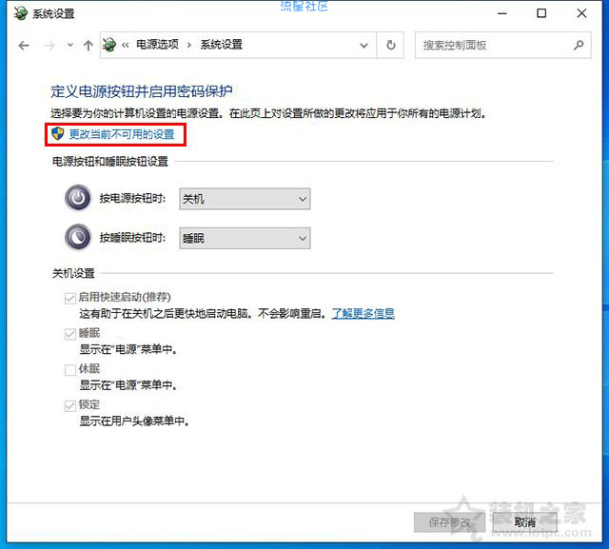
Task: Click the 取消 button
Action: tap(525, 522)
